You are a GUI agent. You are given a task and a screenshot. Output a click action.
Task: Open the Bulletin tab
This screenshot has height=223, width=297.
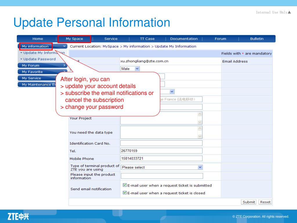click(257, 39)
